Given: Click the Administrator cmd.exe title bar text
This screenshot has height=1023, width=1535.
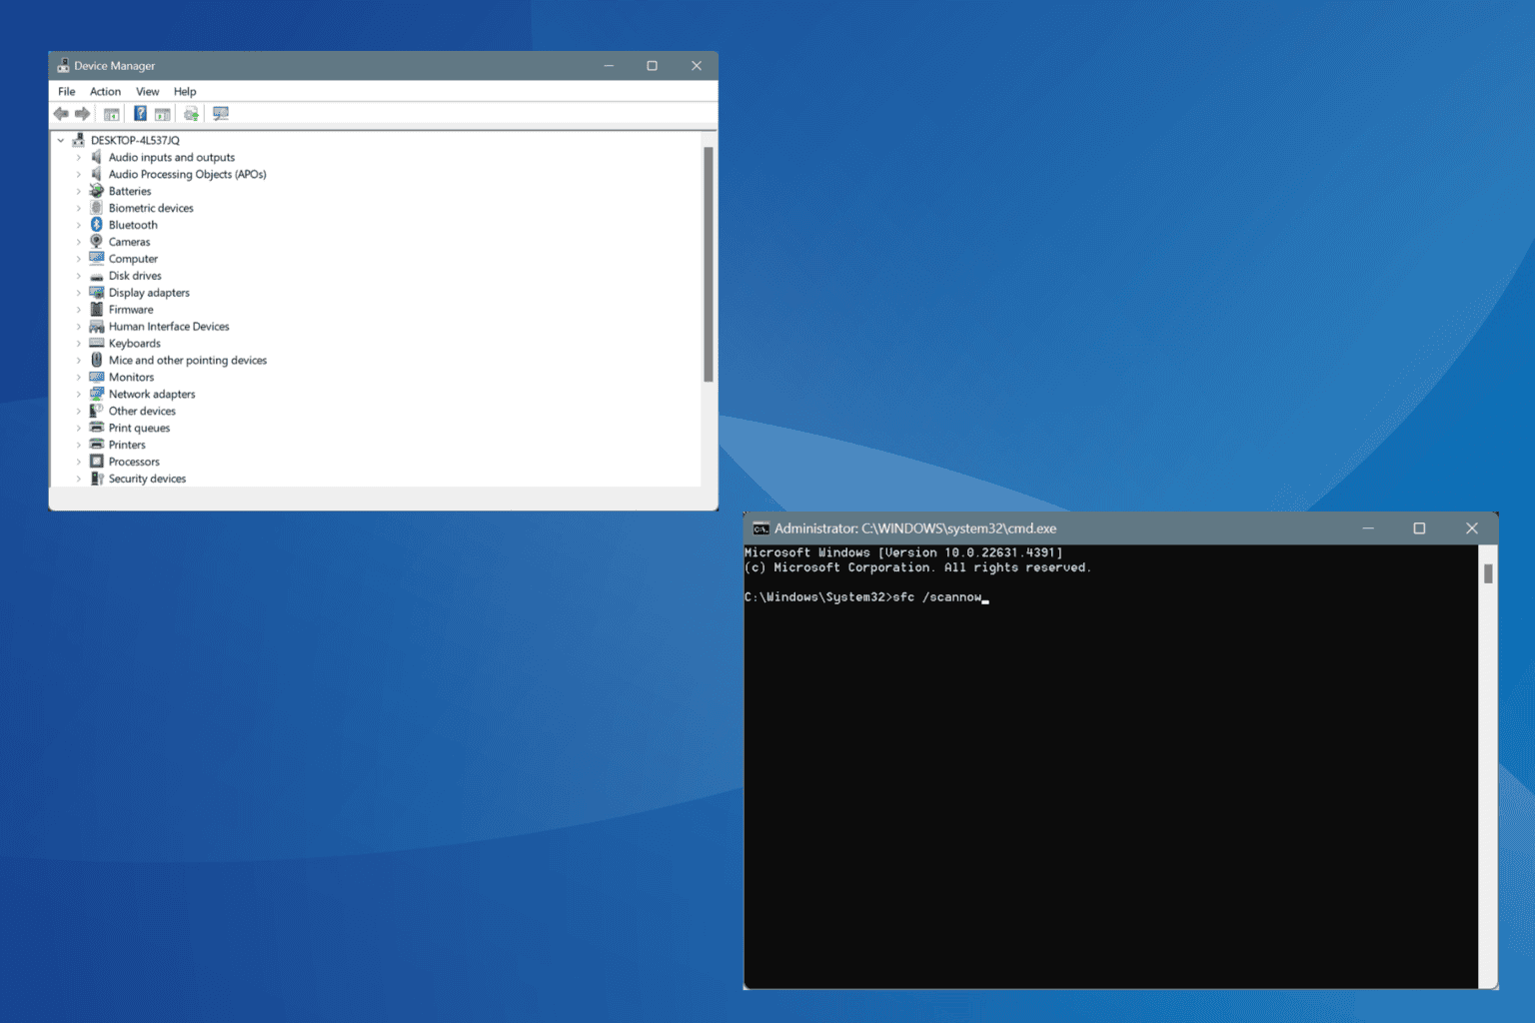Looking at the screenshot, I should (x=914, y=528).
